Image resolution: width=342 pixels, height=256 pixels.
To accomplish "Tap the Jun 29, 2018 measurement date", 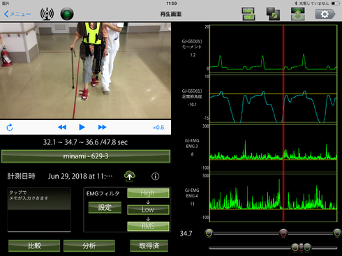I will pyautogui.click(x=80, y=176).
